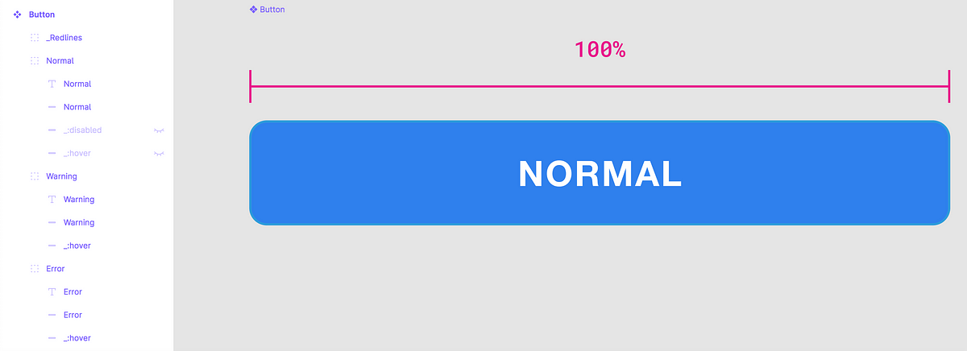967x351 pixels.
Task: Select the Warning rectangle layer
Action: (86, 222)
